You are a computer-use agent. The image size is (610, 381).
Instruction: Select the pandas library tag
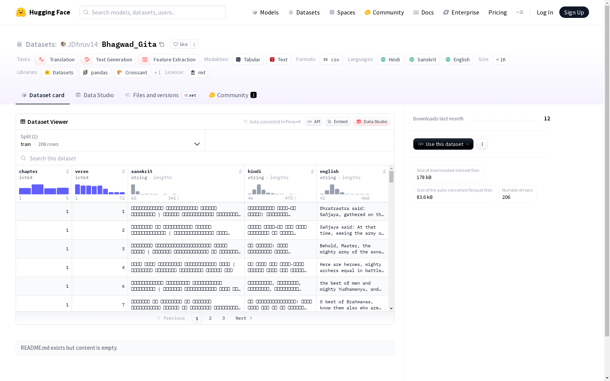coord(95,72)
